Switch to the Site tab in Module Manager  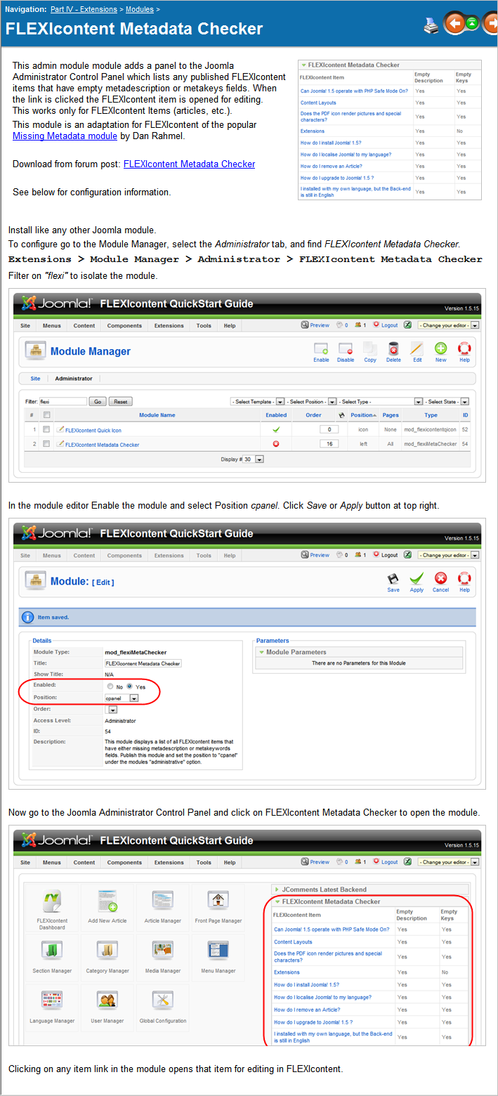click(35, 378)
